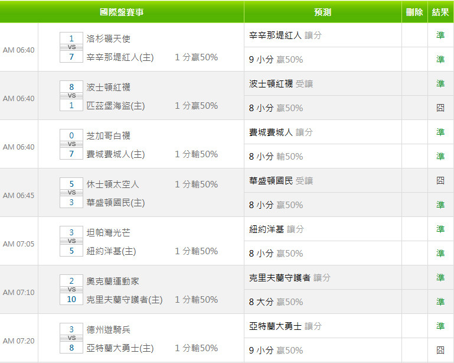Click the 刪除 column header

(x=414, y=12)
